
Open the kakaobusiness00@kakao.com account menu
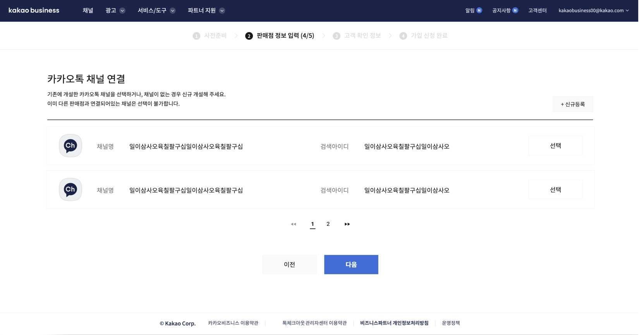(593, 10)
